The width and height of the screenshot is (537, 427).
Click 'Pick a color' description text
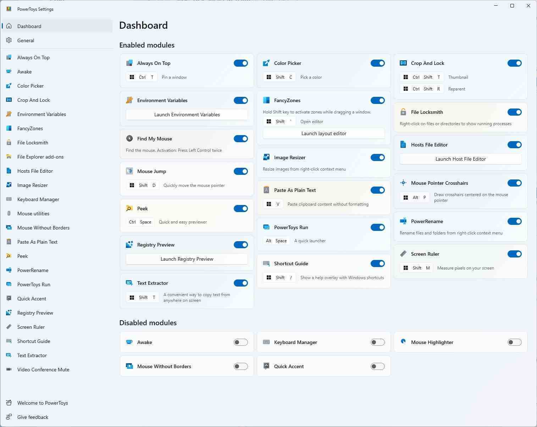tap(311, 77)
